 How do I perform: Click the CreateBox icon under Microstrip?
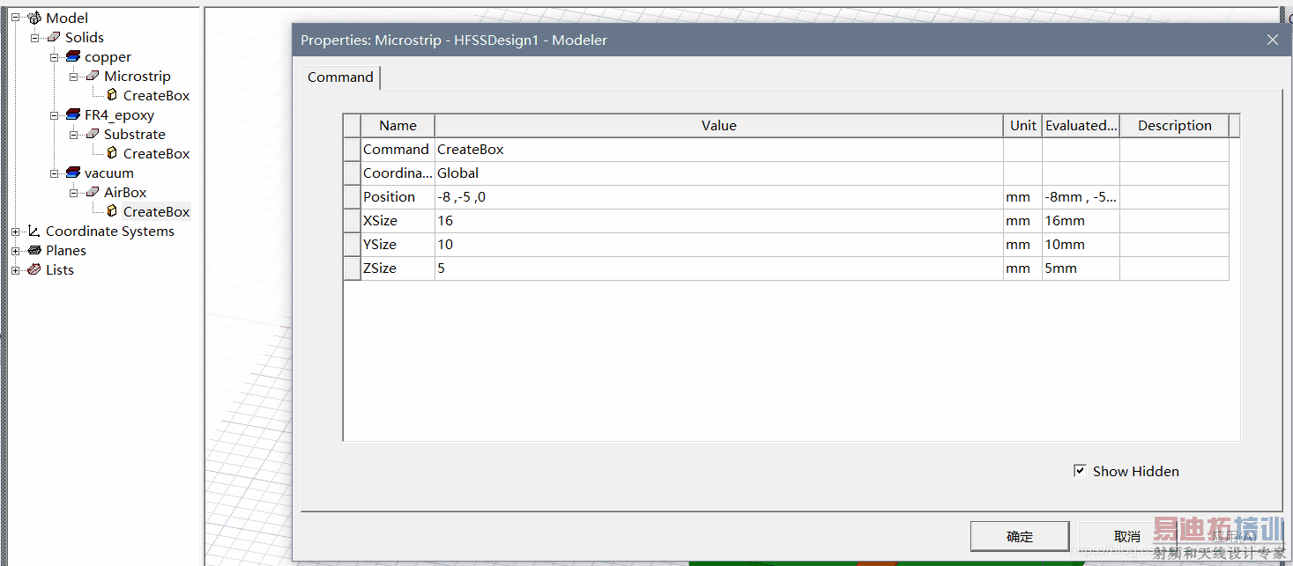click(x=112, y=95)
